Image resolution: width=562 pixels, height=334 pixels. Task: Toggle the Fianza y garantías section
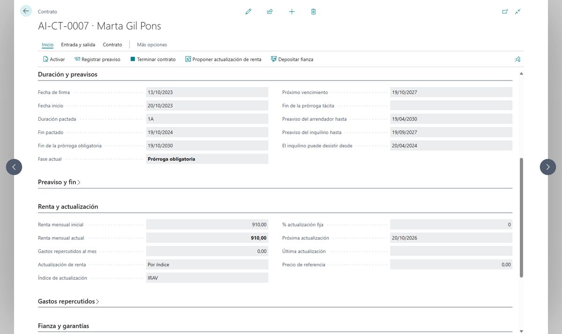pyautogui.click(x=63, y=326)
